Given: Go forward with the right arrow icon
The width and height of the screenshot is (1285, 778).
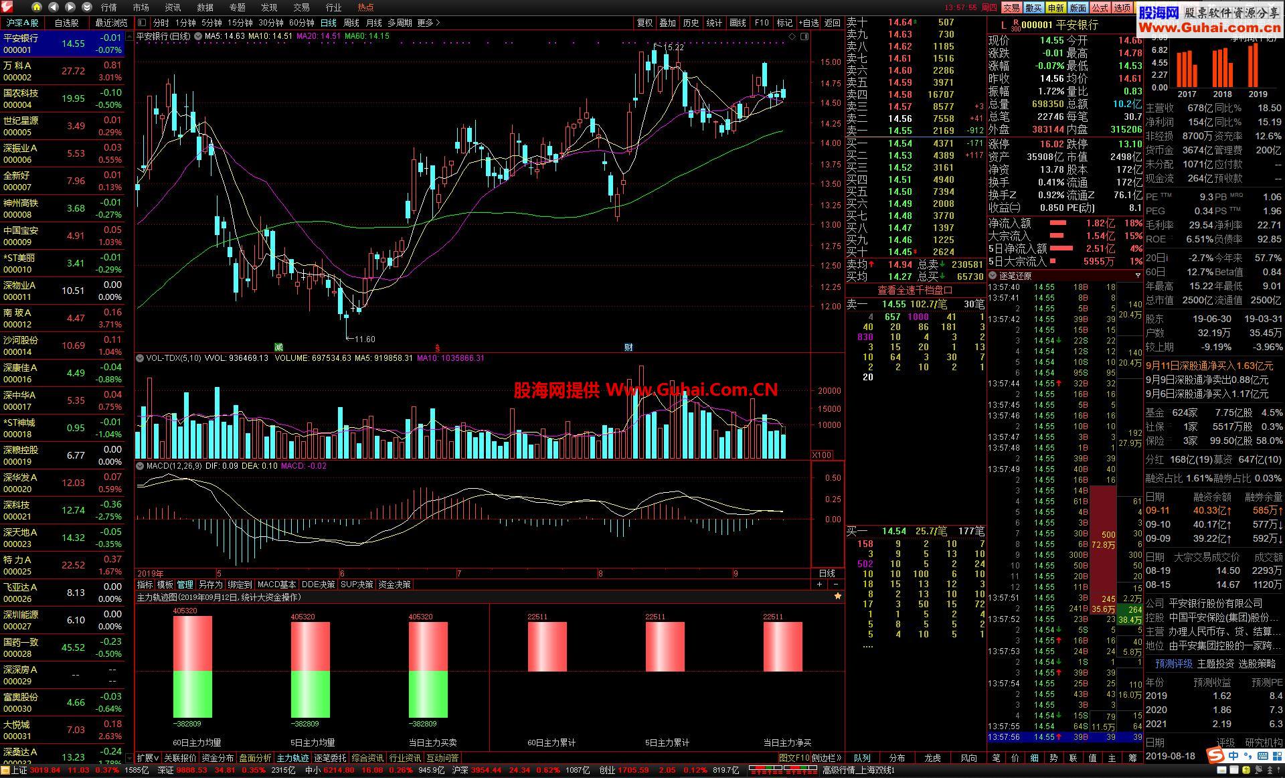Looking at the screenshot, I should click(70, 7).
